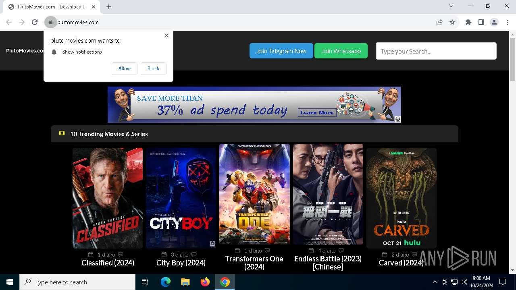Open the Classified movie poster
The image size is (516, 290).
108,198
